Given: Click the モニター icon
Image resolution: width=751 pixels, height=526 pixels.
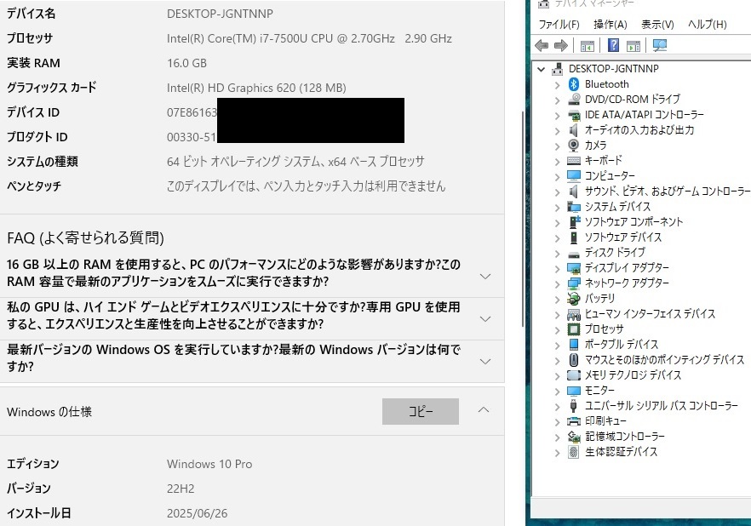Looking at the screenshot, I should (x=574, y=391).
